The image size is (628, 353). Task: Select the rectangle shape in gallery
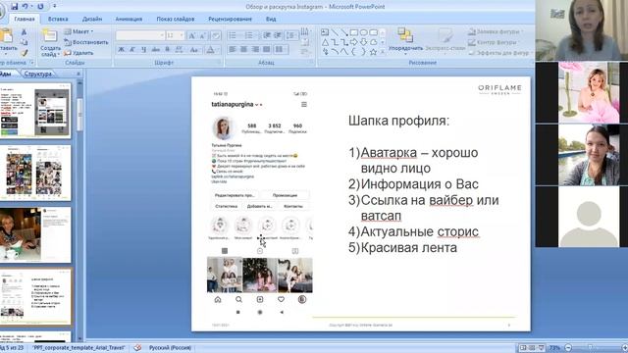[x=353, y=32]
